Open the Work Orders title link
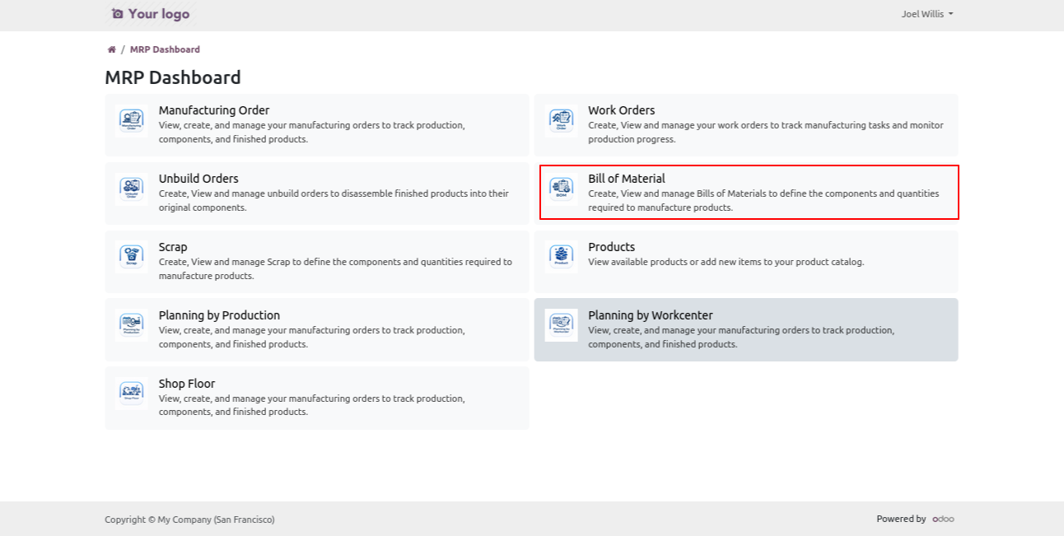1064x536 pixels. 621,110
